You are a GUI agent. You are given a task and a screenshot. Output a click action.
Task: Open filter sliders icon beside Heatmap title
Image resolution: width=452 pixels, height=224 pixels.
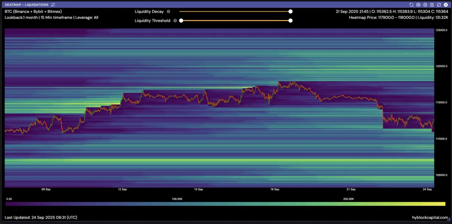pos(53,5)
